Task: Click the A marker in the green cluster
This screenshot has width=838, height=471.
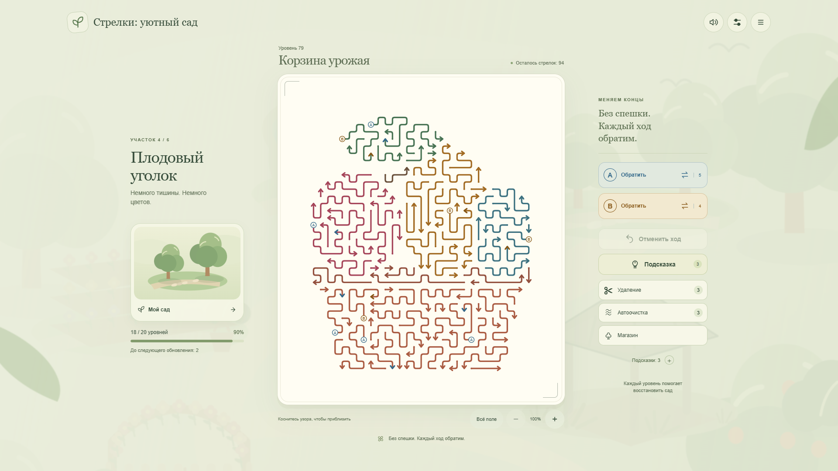Action: pos(371,125)
